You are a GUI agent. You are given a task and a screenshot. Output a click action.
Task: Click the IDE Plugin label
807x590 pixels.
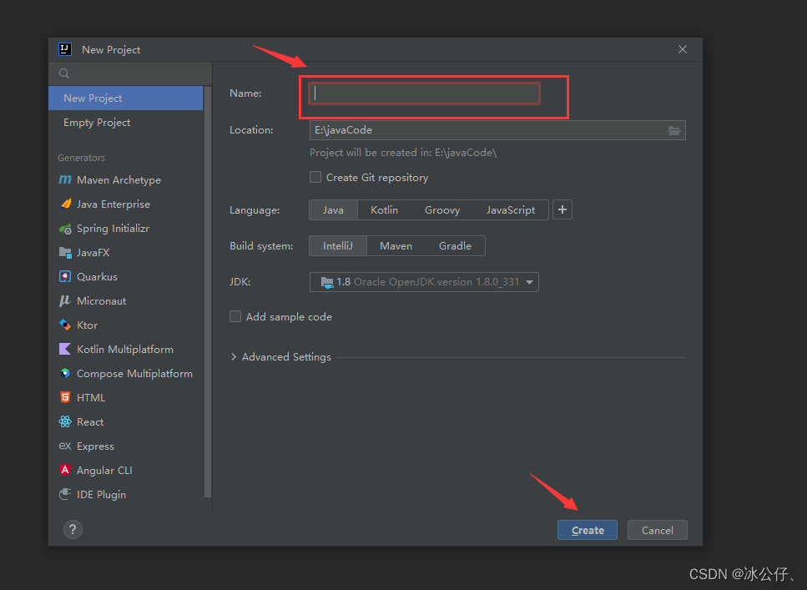pos(101,495)
